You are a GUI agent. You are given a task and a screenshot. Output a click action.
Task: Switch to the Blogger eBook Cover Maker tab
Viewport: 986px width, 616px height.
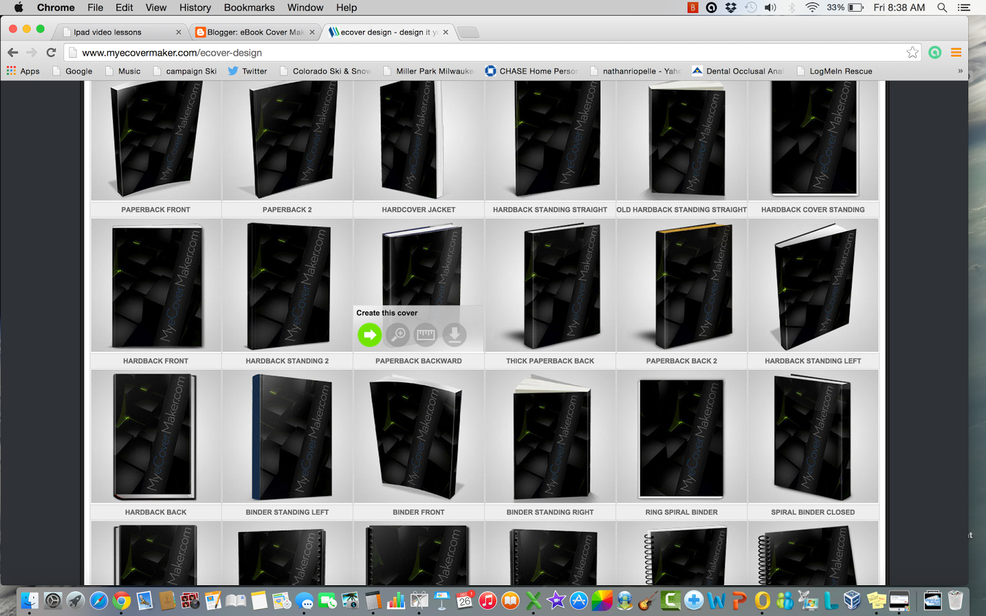pos(255,32)
